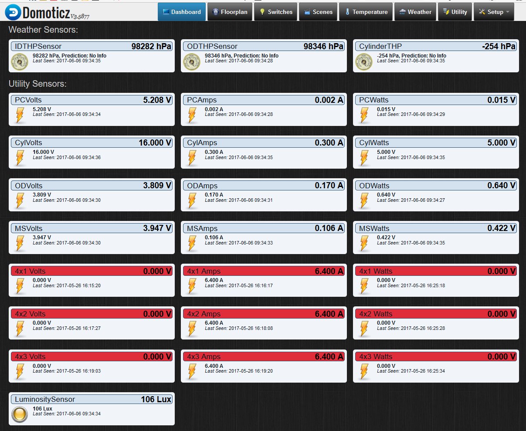Screen dimensions: 526x431
Task: Click the 4x3 Volts lightning icon
Action: [x=20, y=372]
